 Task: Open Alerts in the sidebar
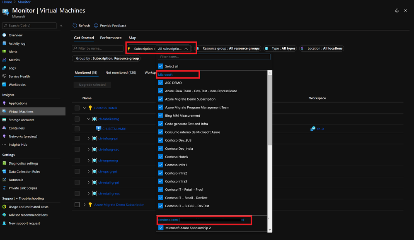click(x=13, y=52)
